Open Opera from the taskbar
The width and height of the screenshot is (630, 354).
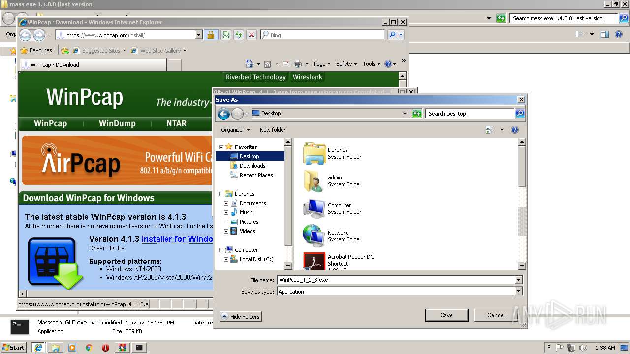click(105, 347)
